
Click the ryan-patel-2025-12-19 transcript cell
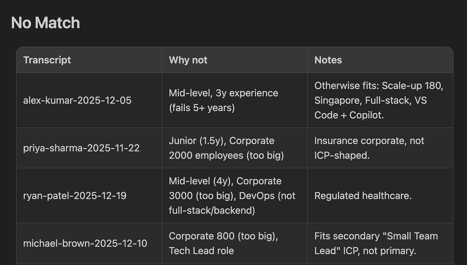coord(89,195)
